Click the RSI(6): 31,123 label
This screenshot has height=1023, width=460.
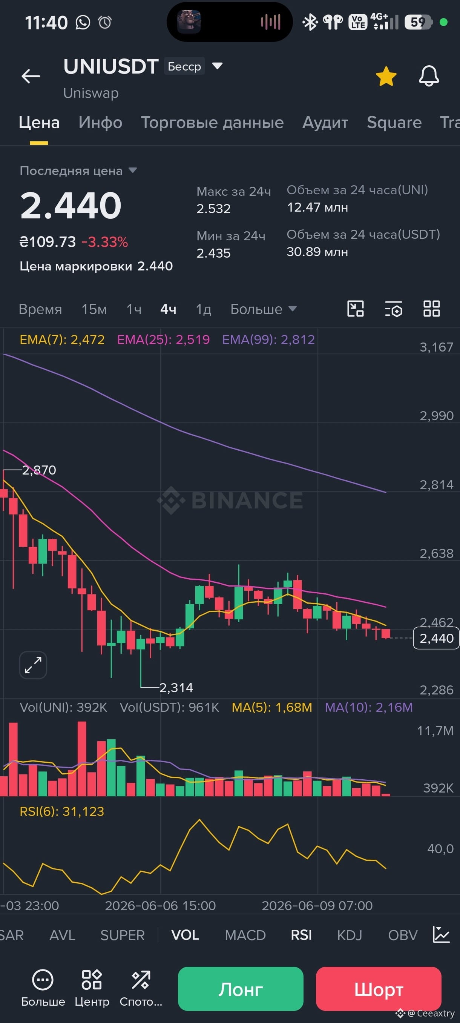[x=62, y=811]
